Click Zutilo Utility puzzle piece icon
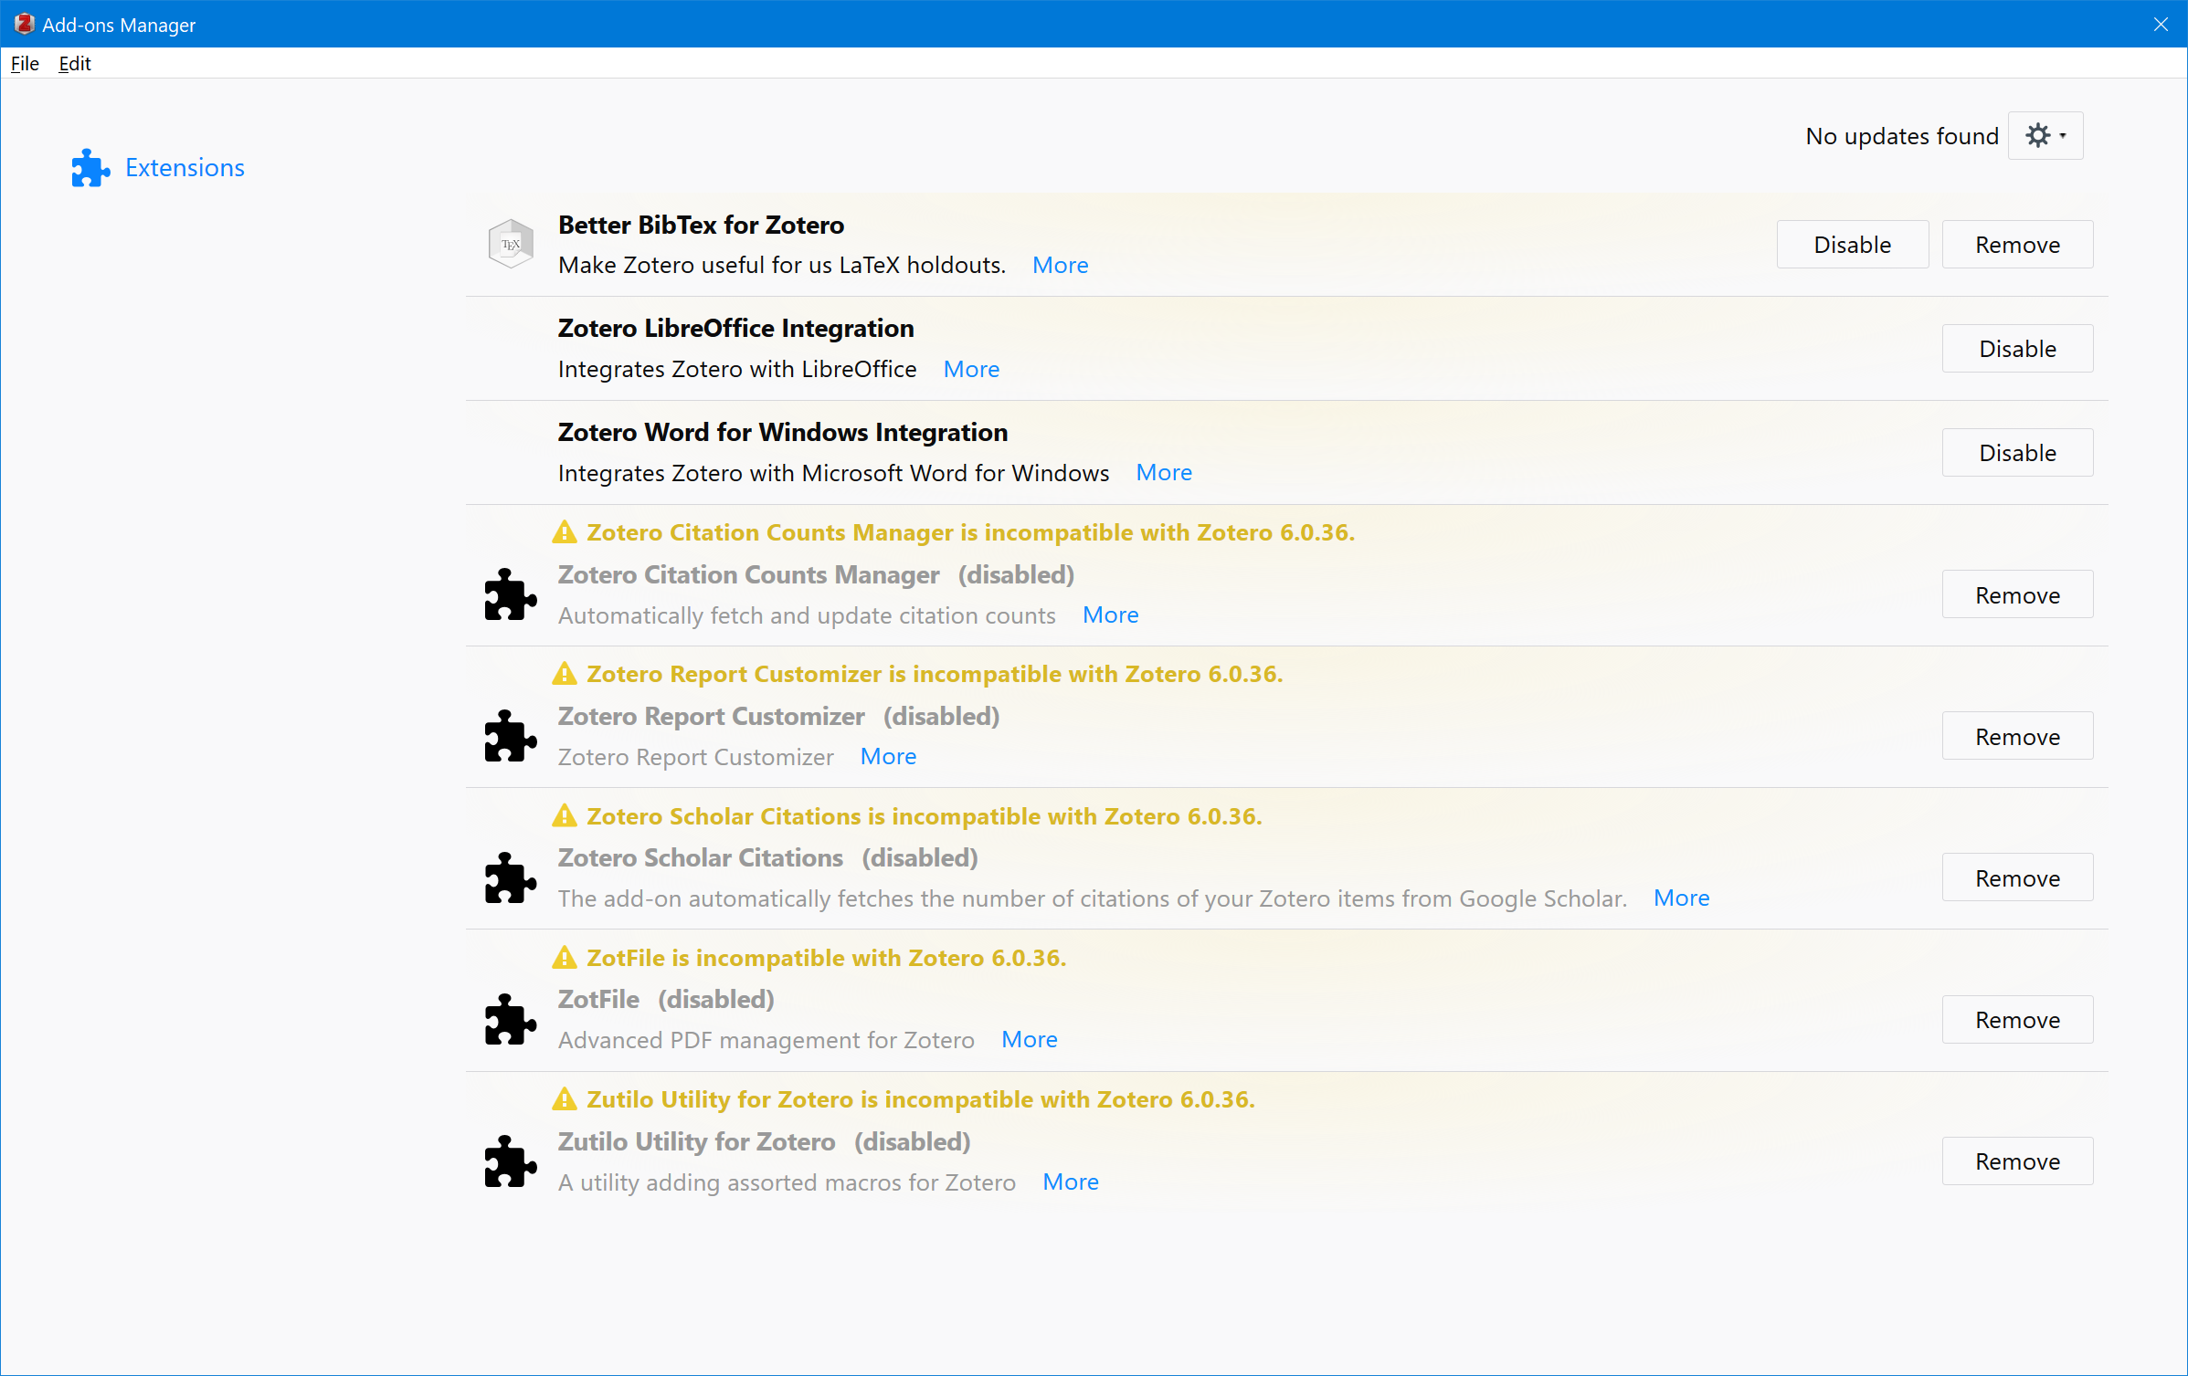Viewport: 2188px width, 1376px height. [511, 1161]
